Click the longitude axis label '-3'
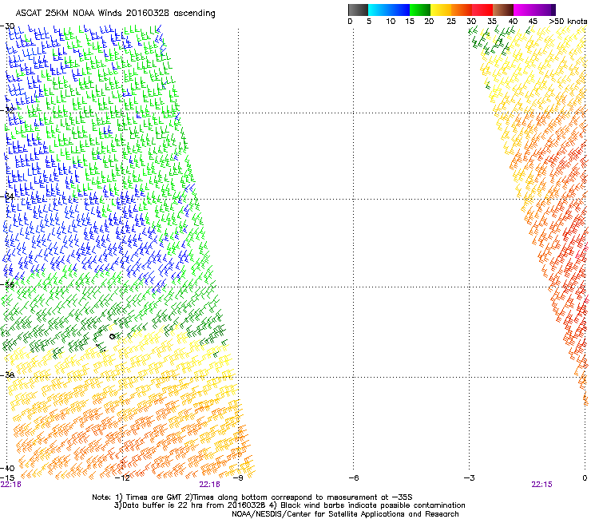Image resolution: width=591 pixels, height=519 pixels. (x=469, y=478)
